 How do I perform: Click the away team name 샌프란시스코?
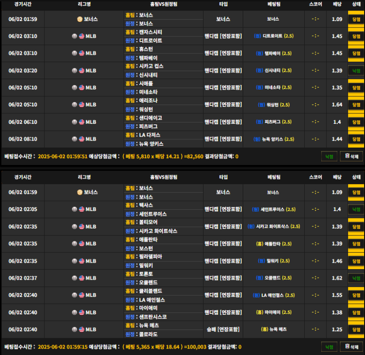(153, 317)
